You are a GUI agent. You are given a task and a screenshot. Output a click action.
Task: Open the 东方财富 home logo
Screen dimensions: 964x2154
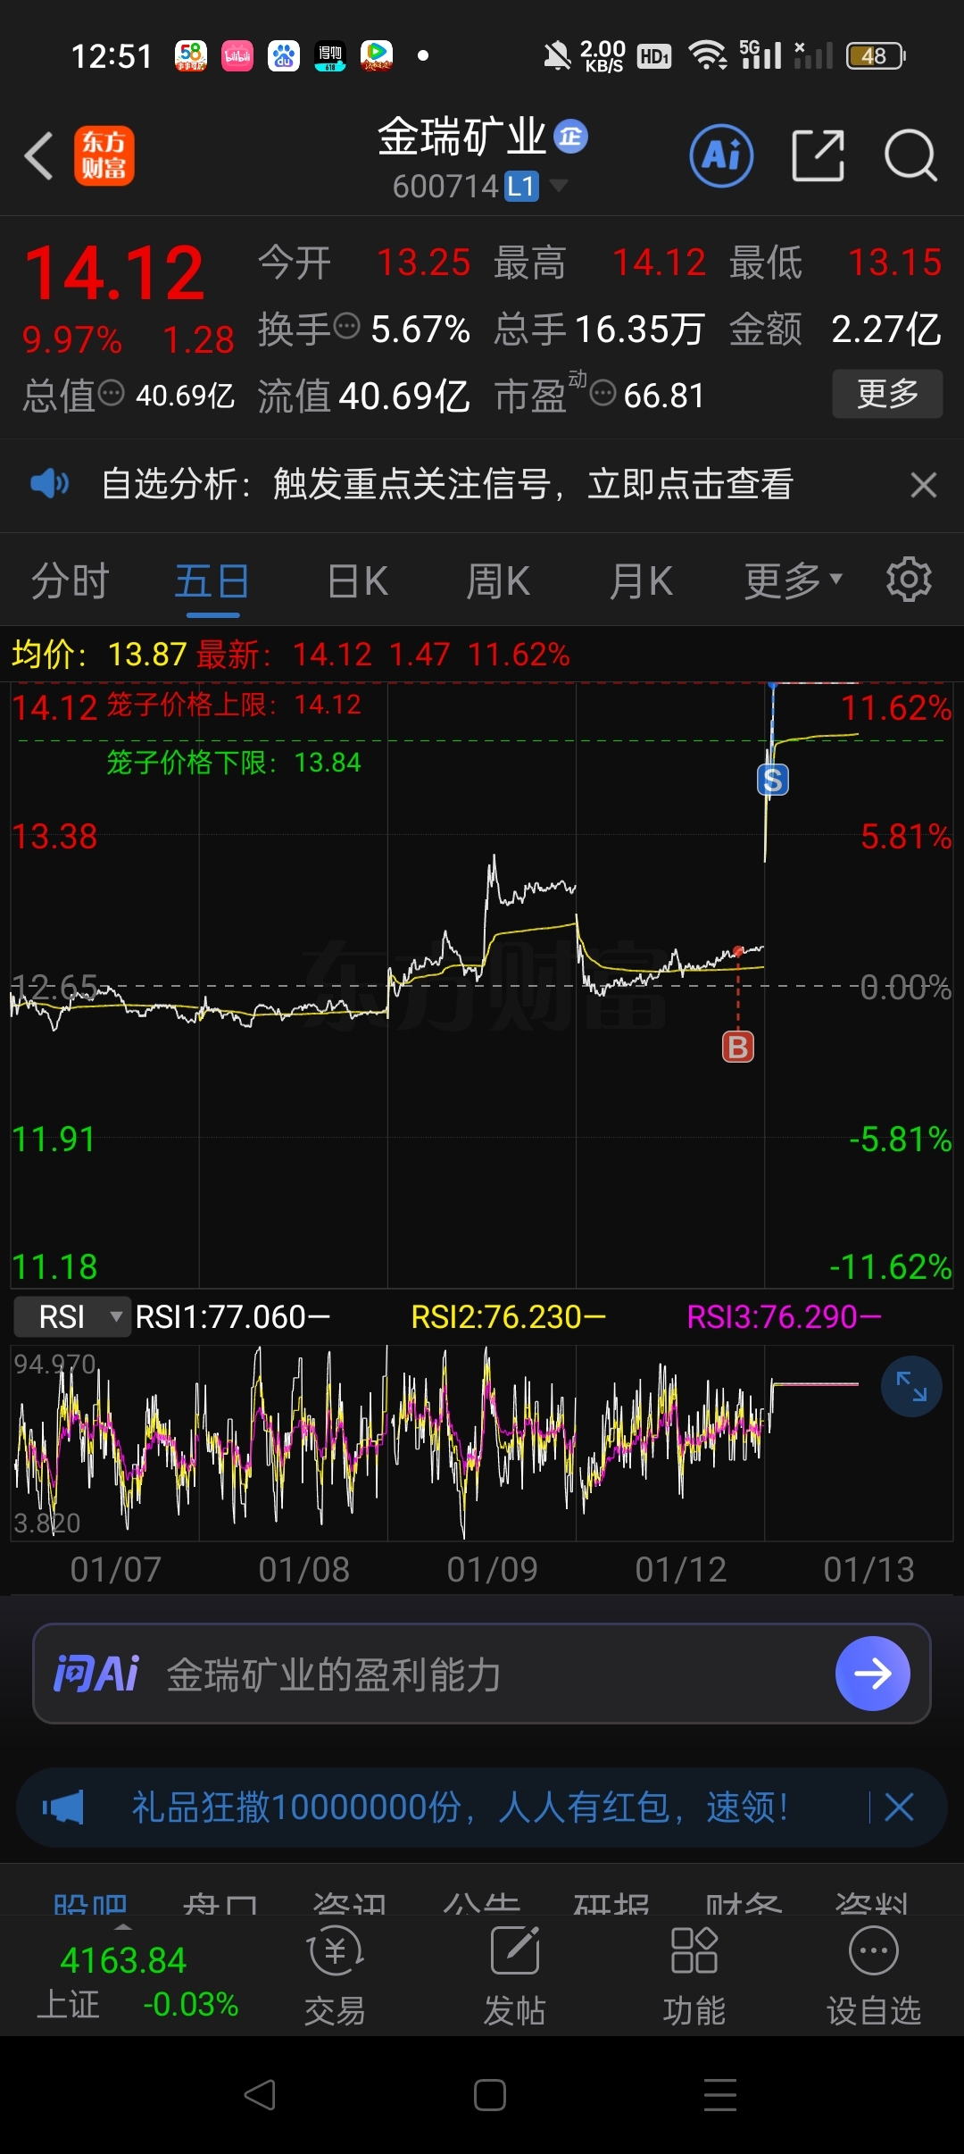(x=104, y=155)
